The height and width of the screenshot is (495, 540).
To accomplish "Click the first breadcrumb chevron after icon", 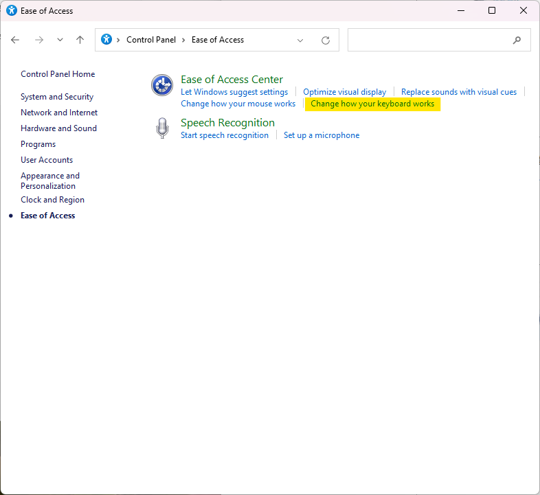I will click(118, 41).
